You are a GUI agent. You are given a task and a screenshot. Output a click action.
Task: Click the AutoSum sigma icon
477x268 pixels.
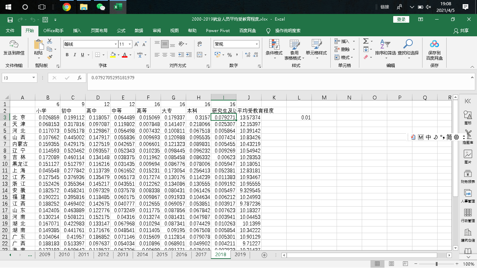[x=366, y=41]
